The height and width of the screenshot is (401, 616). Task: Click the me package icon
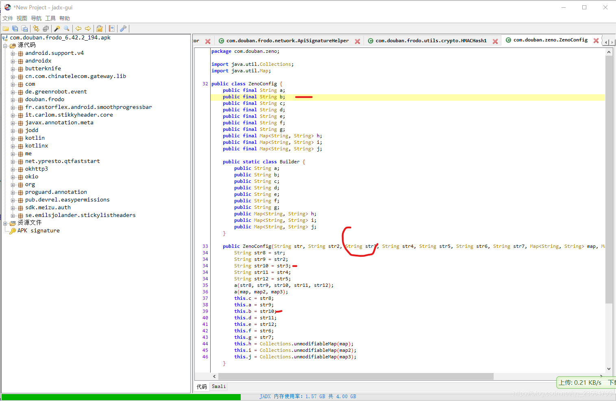tap(20, 154)
